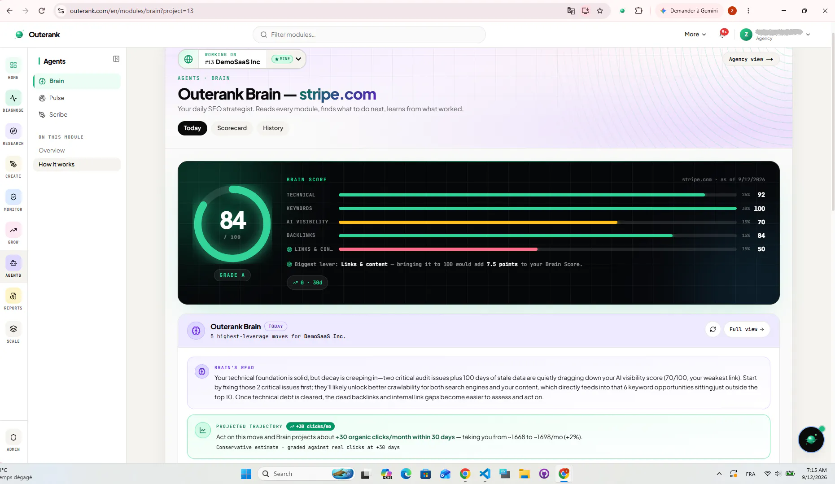Screen dimensions: 835x484
Task: Click the Outerank logo
Action: [38, 35]
